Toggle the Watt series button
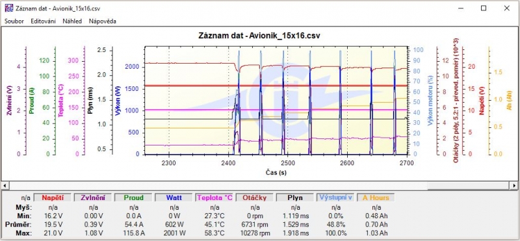Image resolution: width=520 pixels, height=241 pixels. click(173, 198)
